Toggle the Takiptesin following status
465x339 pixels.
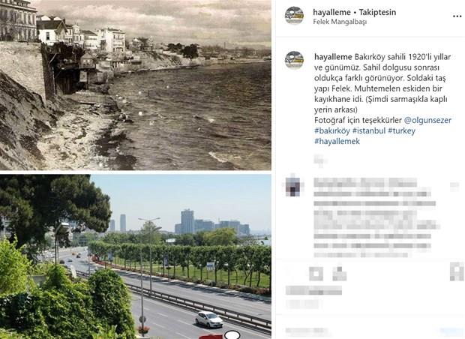point(377,12)
